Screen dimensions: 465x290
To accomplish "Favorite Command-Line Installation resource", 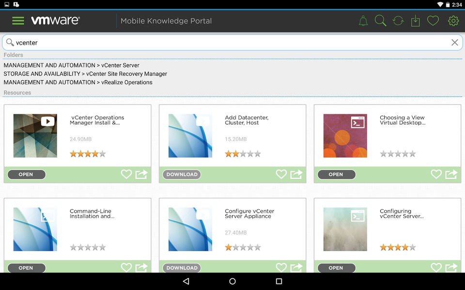I will [x=126, y=267].
